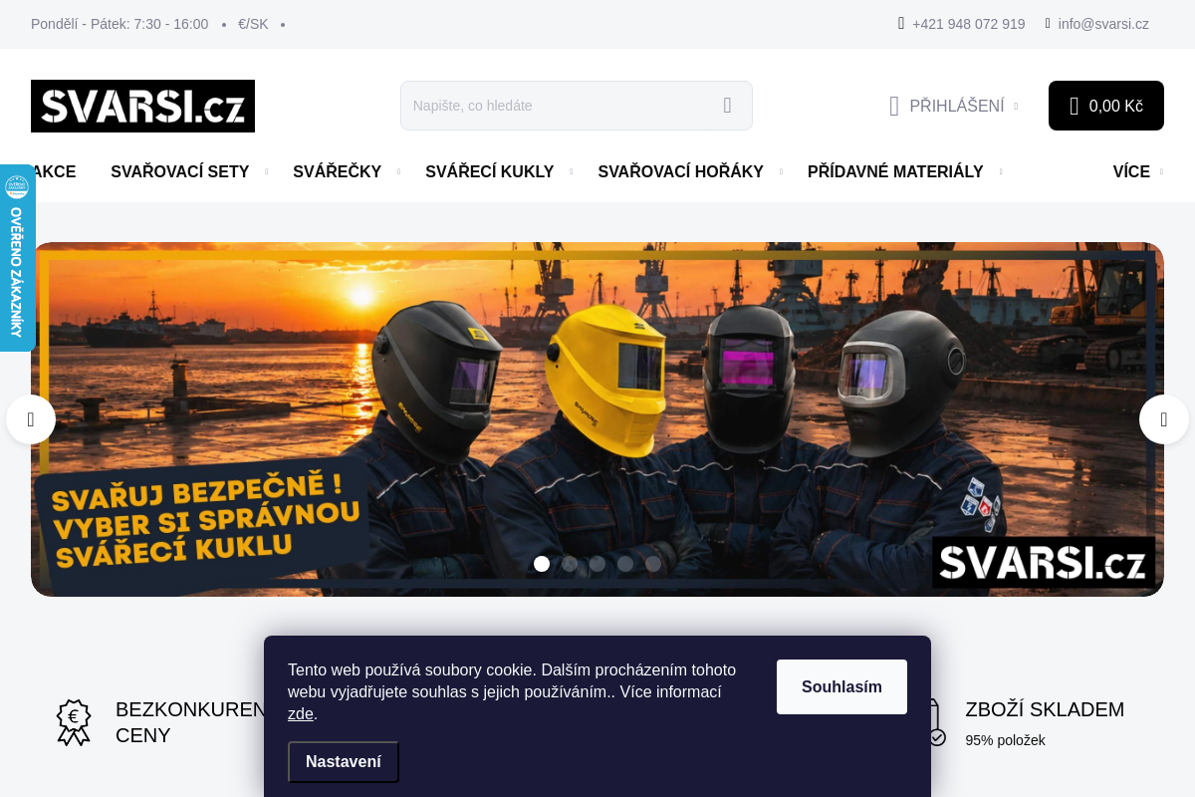Select the third banner slide dot
This screenshot has height=797, width=1195.
tap(597, 564)
